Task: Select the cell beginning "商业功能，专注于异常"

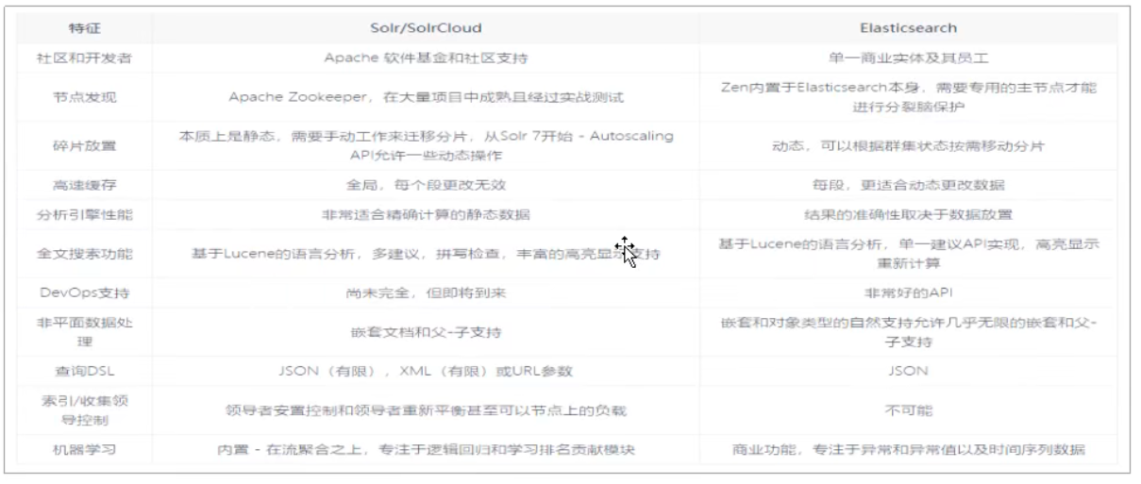Action: [908, 449]
